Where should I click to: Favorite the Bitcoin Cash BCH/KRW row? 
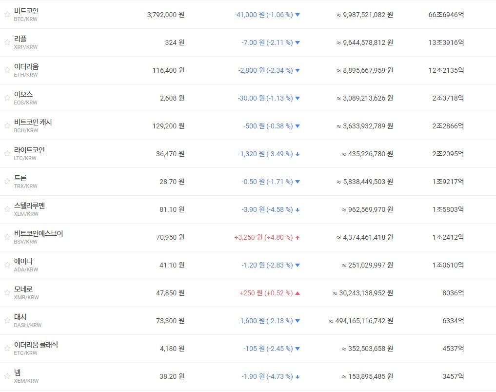pyautogui.click(x=7, y=126)
